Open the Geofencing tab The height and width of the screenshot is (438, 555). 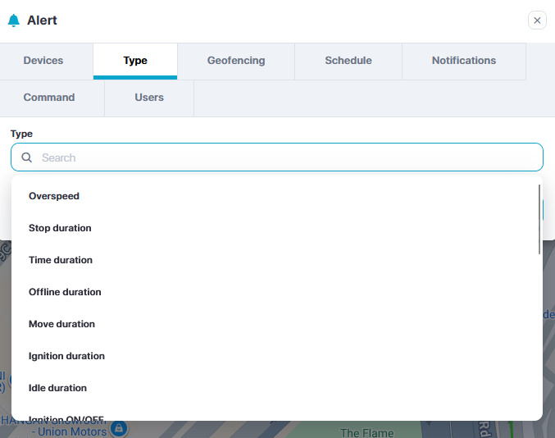[236, 61]
